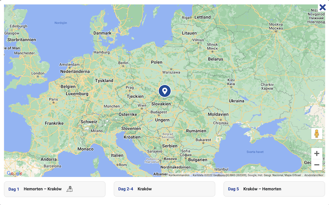This screenshot has width=329, height=205.
Task: Click the Österrike country label
Action: click(x=128, y=114)
